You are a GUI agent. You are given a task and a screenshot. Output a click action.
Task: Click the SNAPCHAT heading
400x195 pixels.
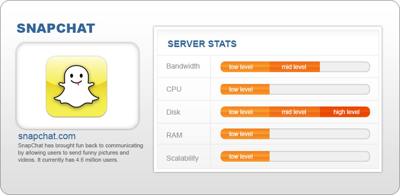click(x=56, y=28)
